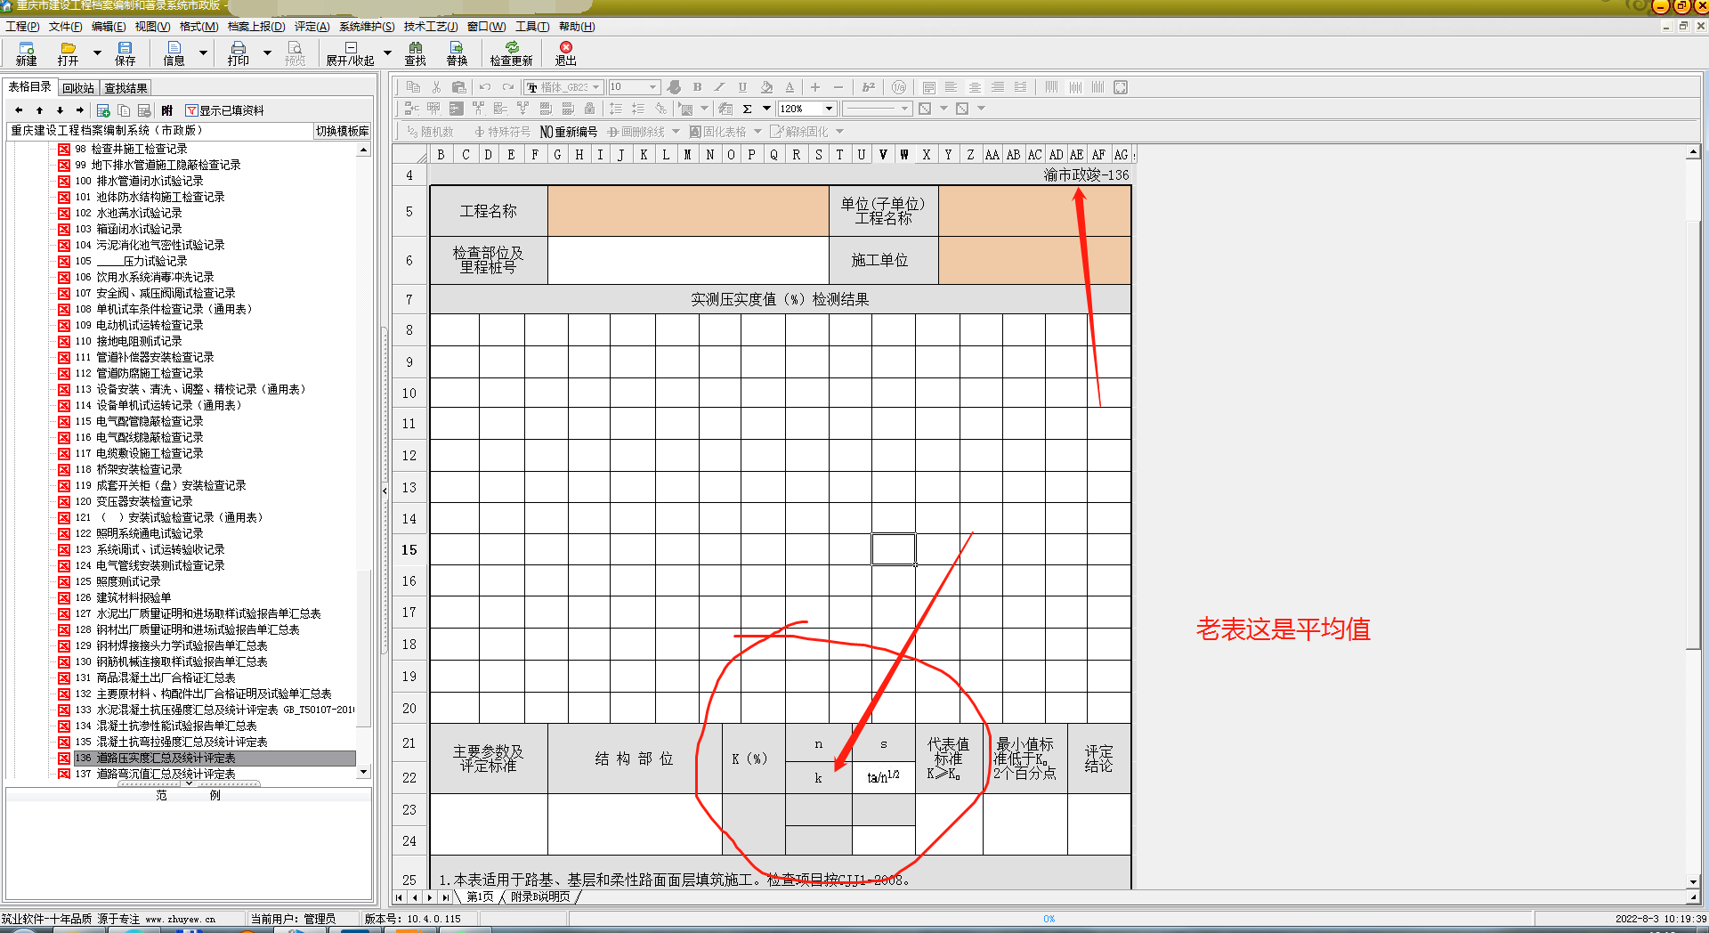The width and height of the screenshot is (1709, 933).
Task: Open the 文件(F) menu
Action: click(x=65, y=27)
